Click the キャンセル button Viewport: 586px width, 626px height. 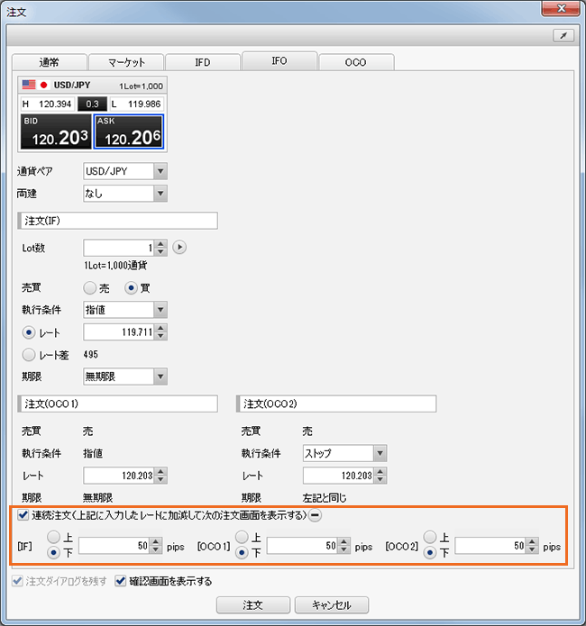[331, 604]
